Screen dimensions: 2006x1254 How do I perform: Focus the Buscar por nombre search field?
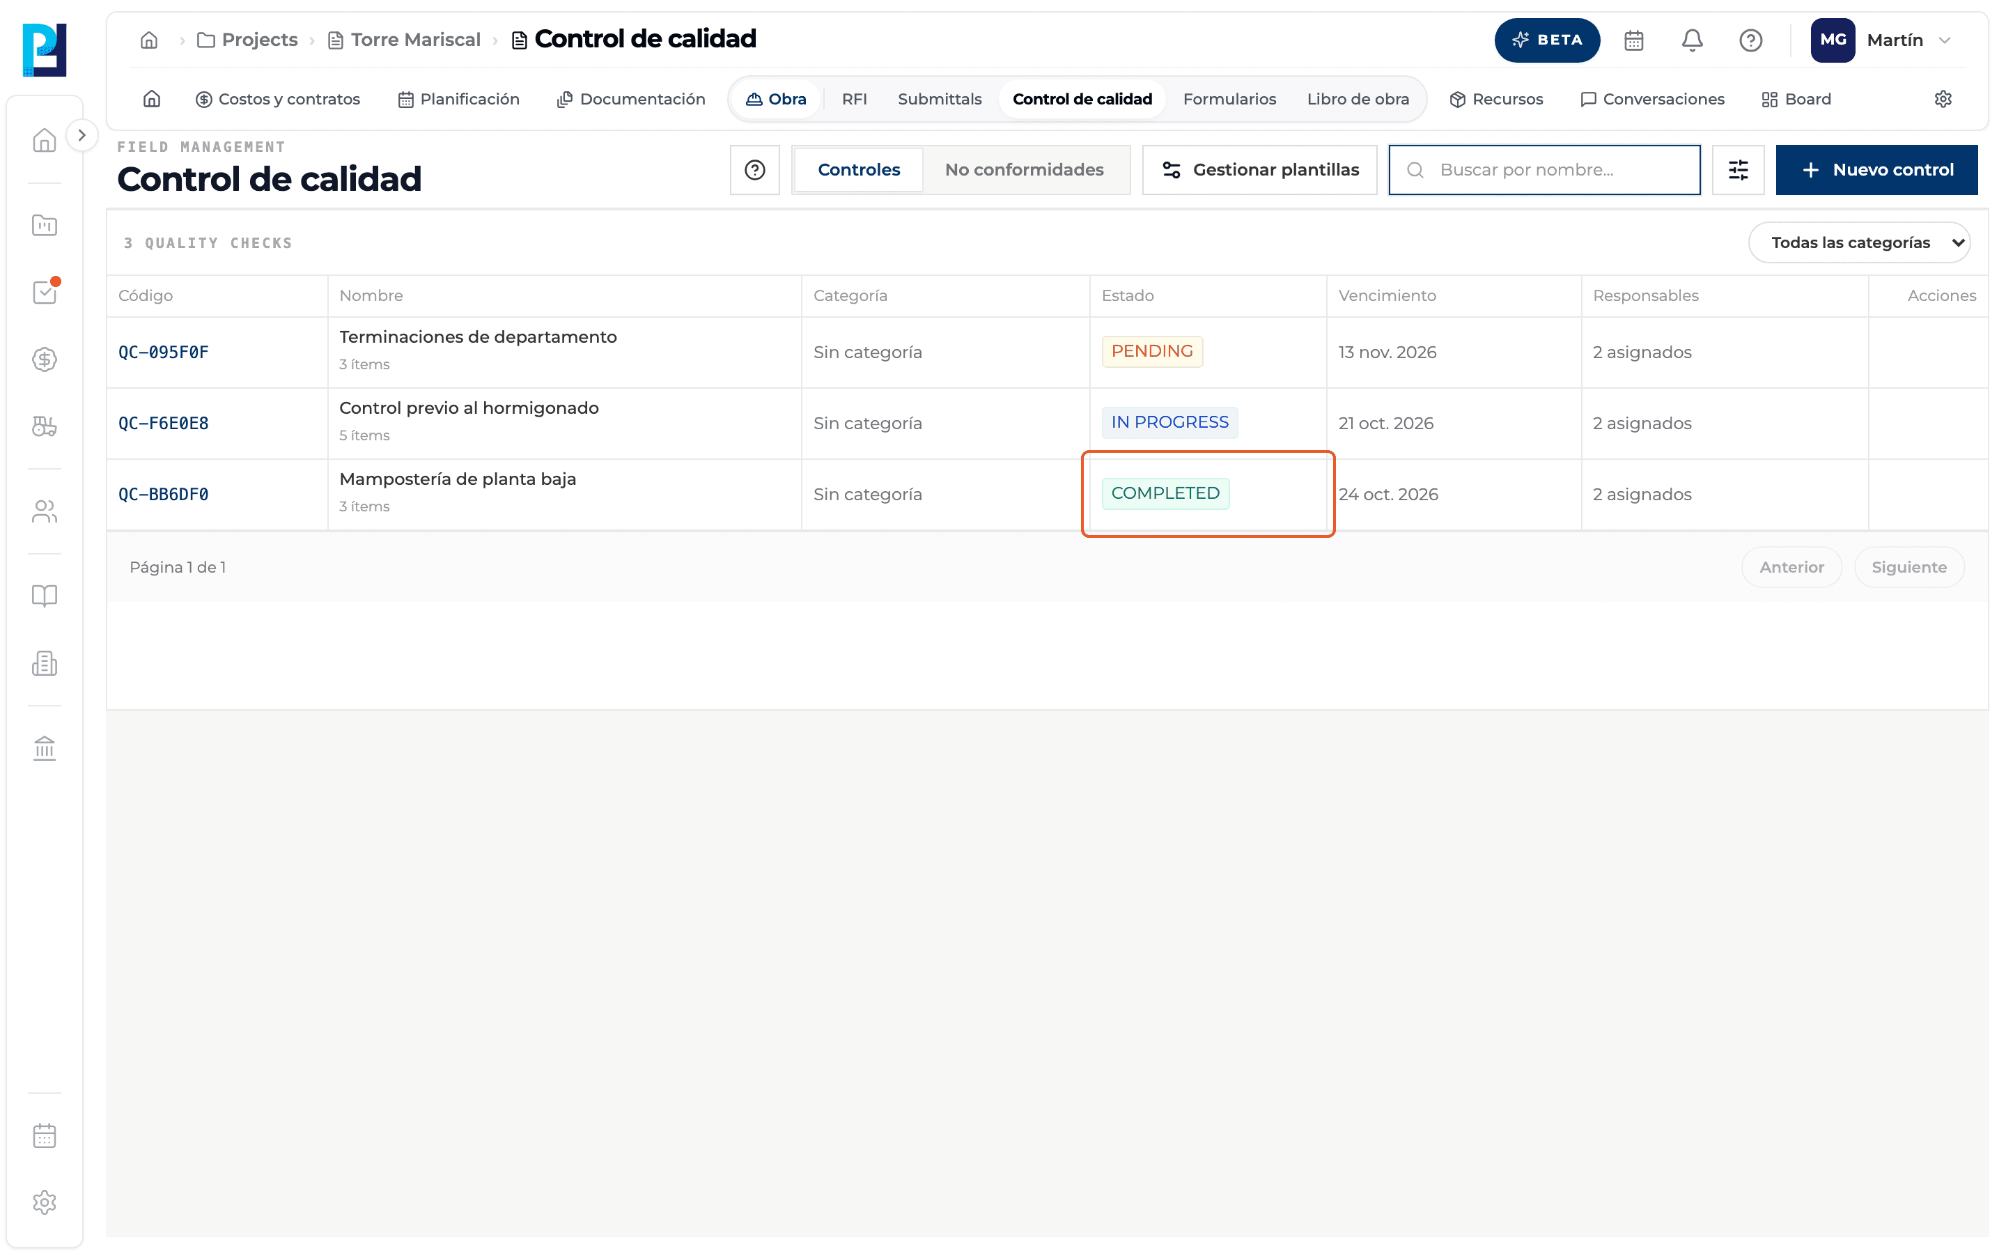1544,170
